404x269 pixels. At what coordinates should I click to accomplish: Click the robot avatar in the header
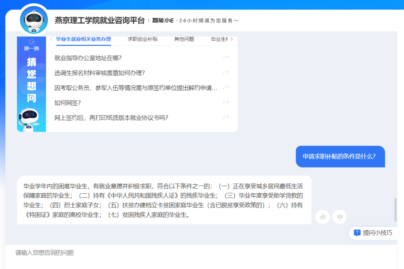click(33, 19)
